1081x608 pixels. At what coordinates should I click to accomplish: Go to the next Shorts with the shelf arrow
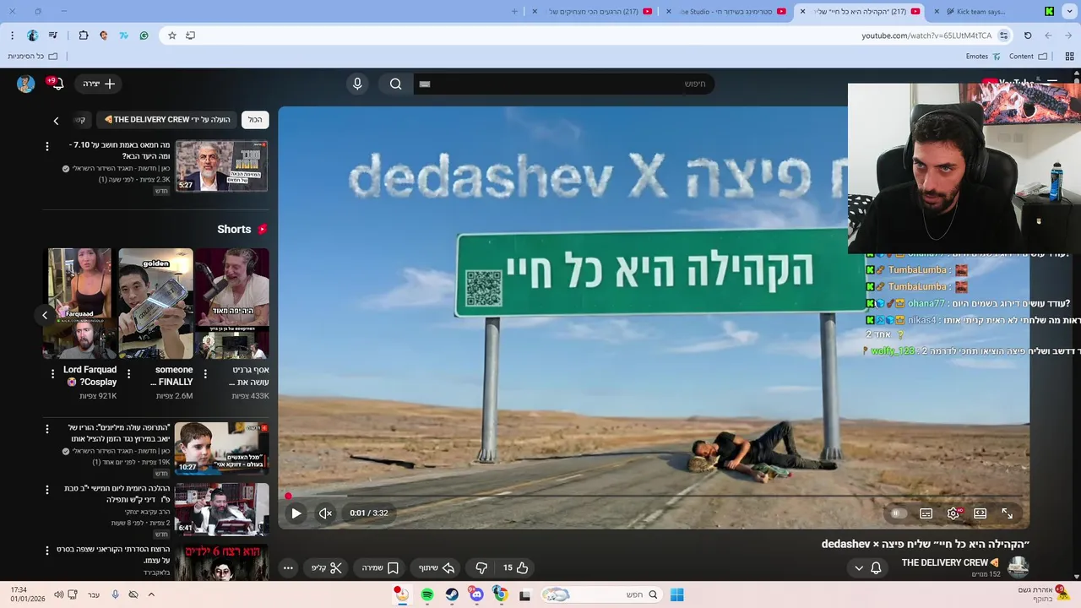[x=45, y=315]
